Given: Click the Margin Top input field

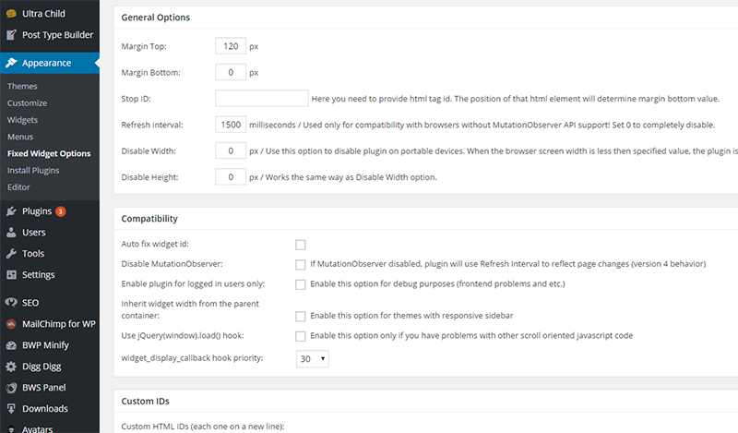Looking at the screenshot, I should 231,46.
